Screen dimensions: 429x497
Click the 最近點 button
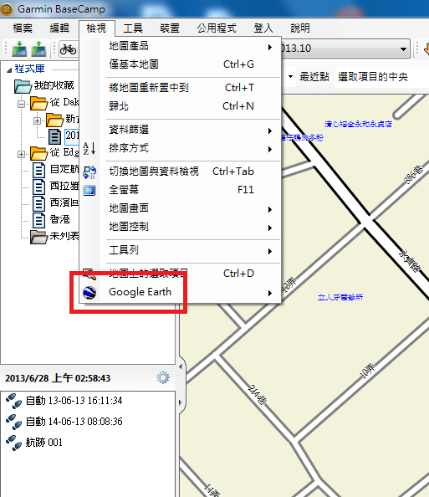point(314,77)
